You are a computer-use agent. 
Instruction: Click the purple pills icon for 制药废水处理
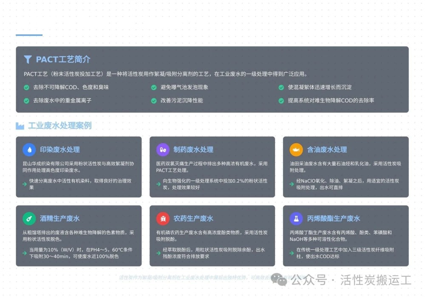coord(163,150)
